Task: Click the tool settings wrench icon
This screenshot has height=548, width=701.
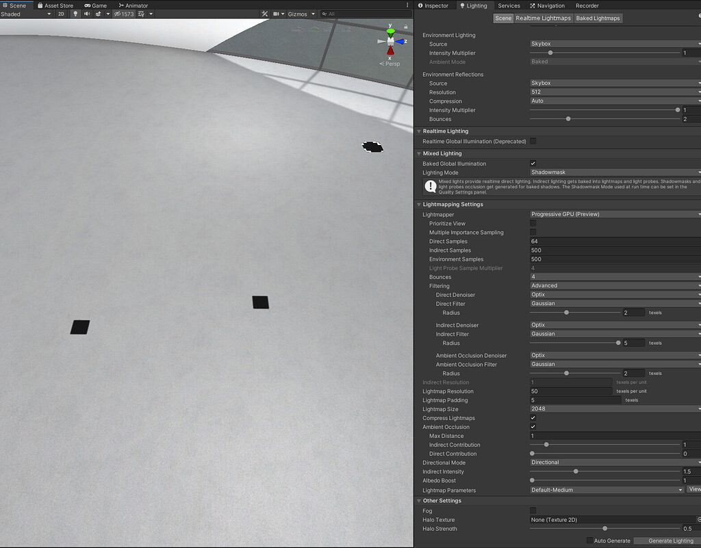Action: [x=264, y=13]
